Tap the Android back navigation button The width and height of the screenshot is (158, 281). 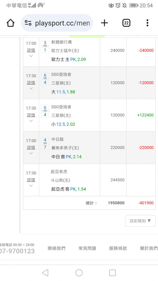click(x=45, y=273)
